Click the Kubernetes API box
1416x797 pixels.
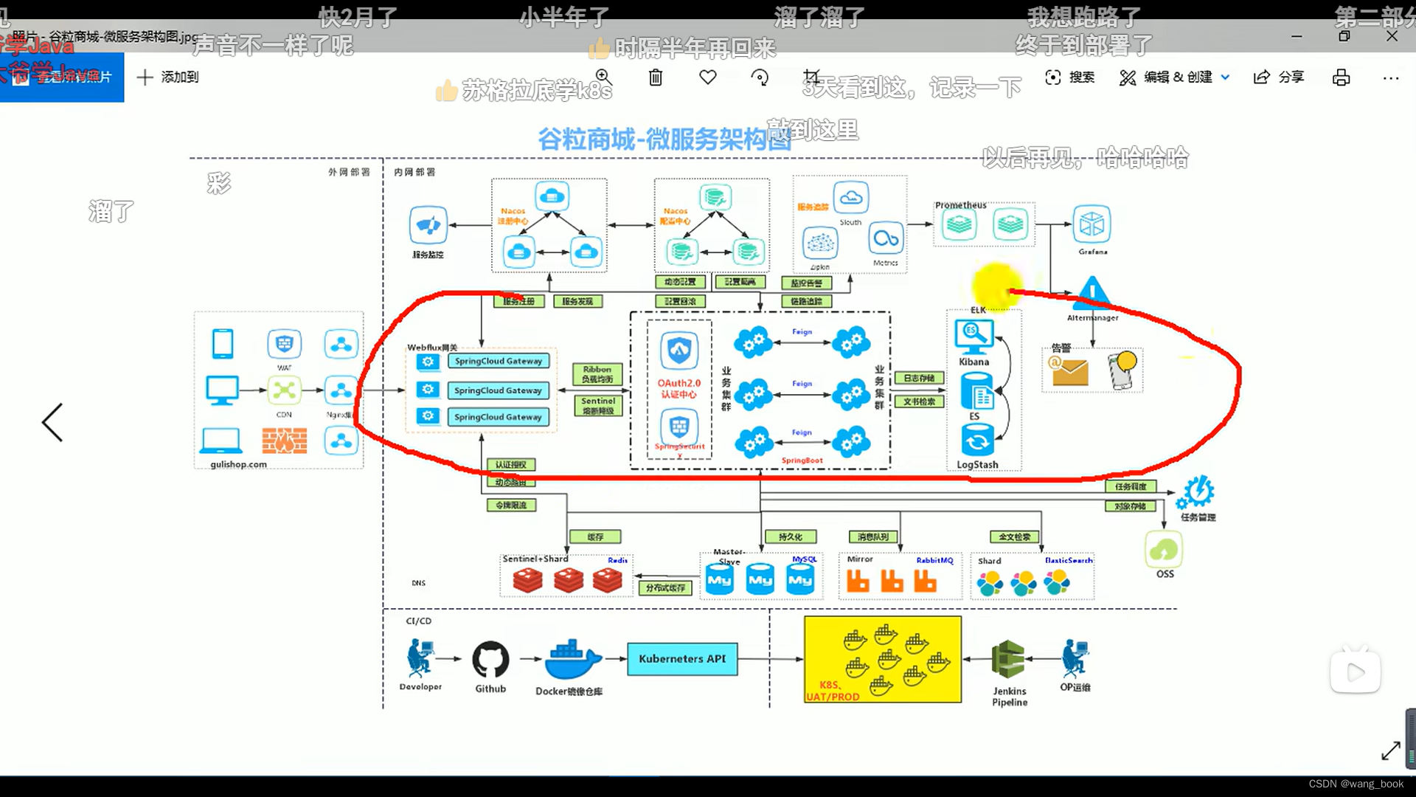[x=682, y=659]
